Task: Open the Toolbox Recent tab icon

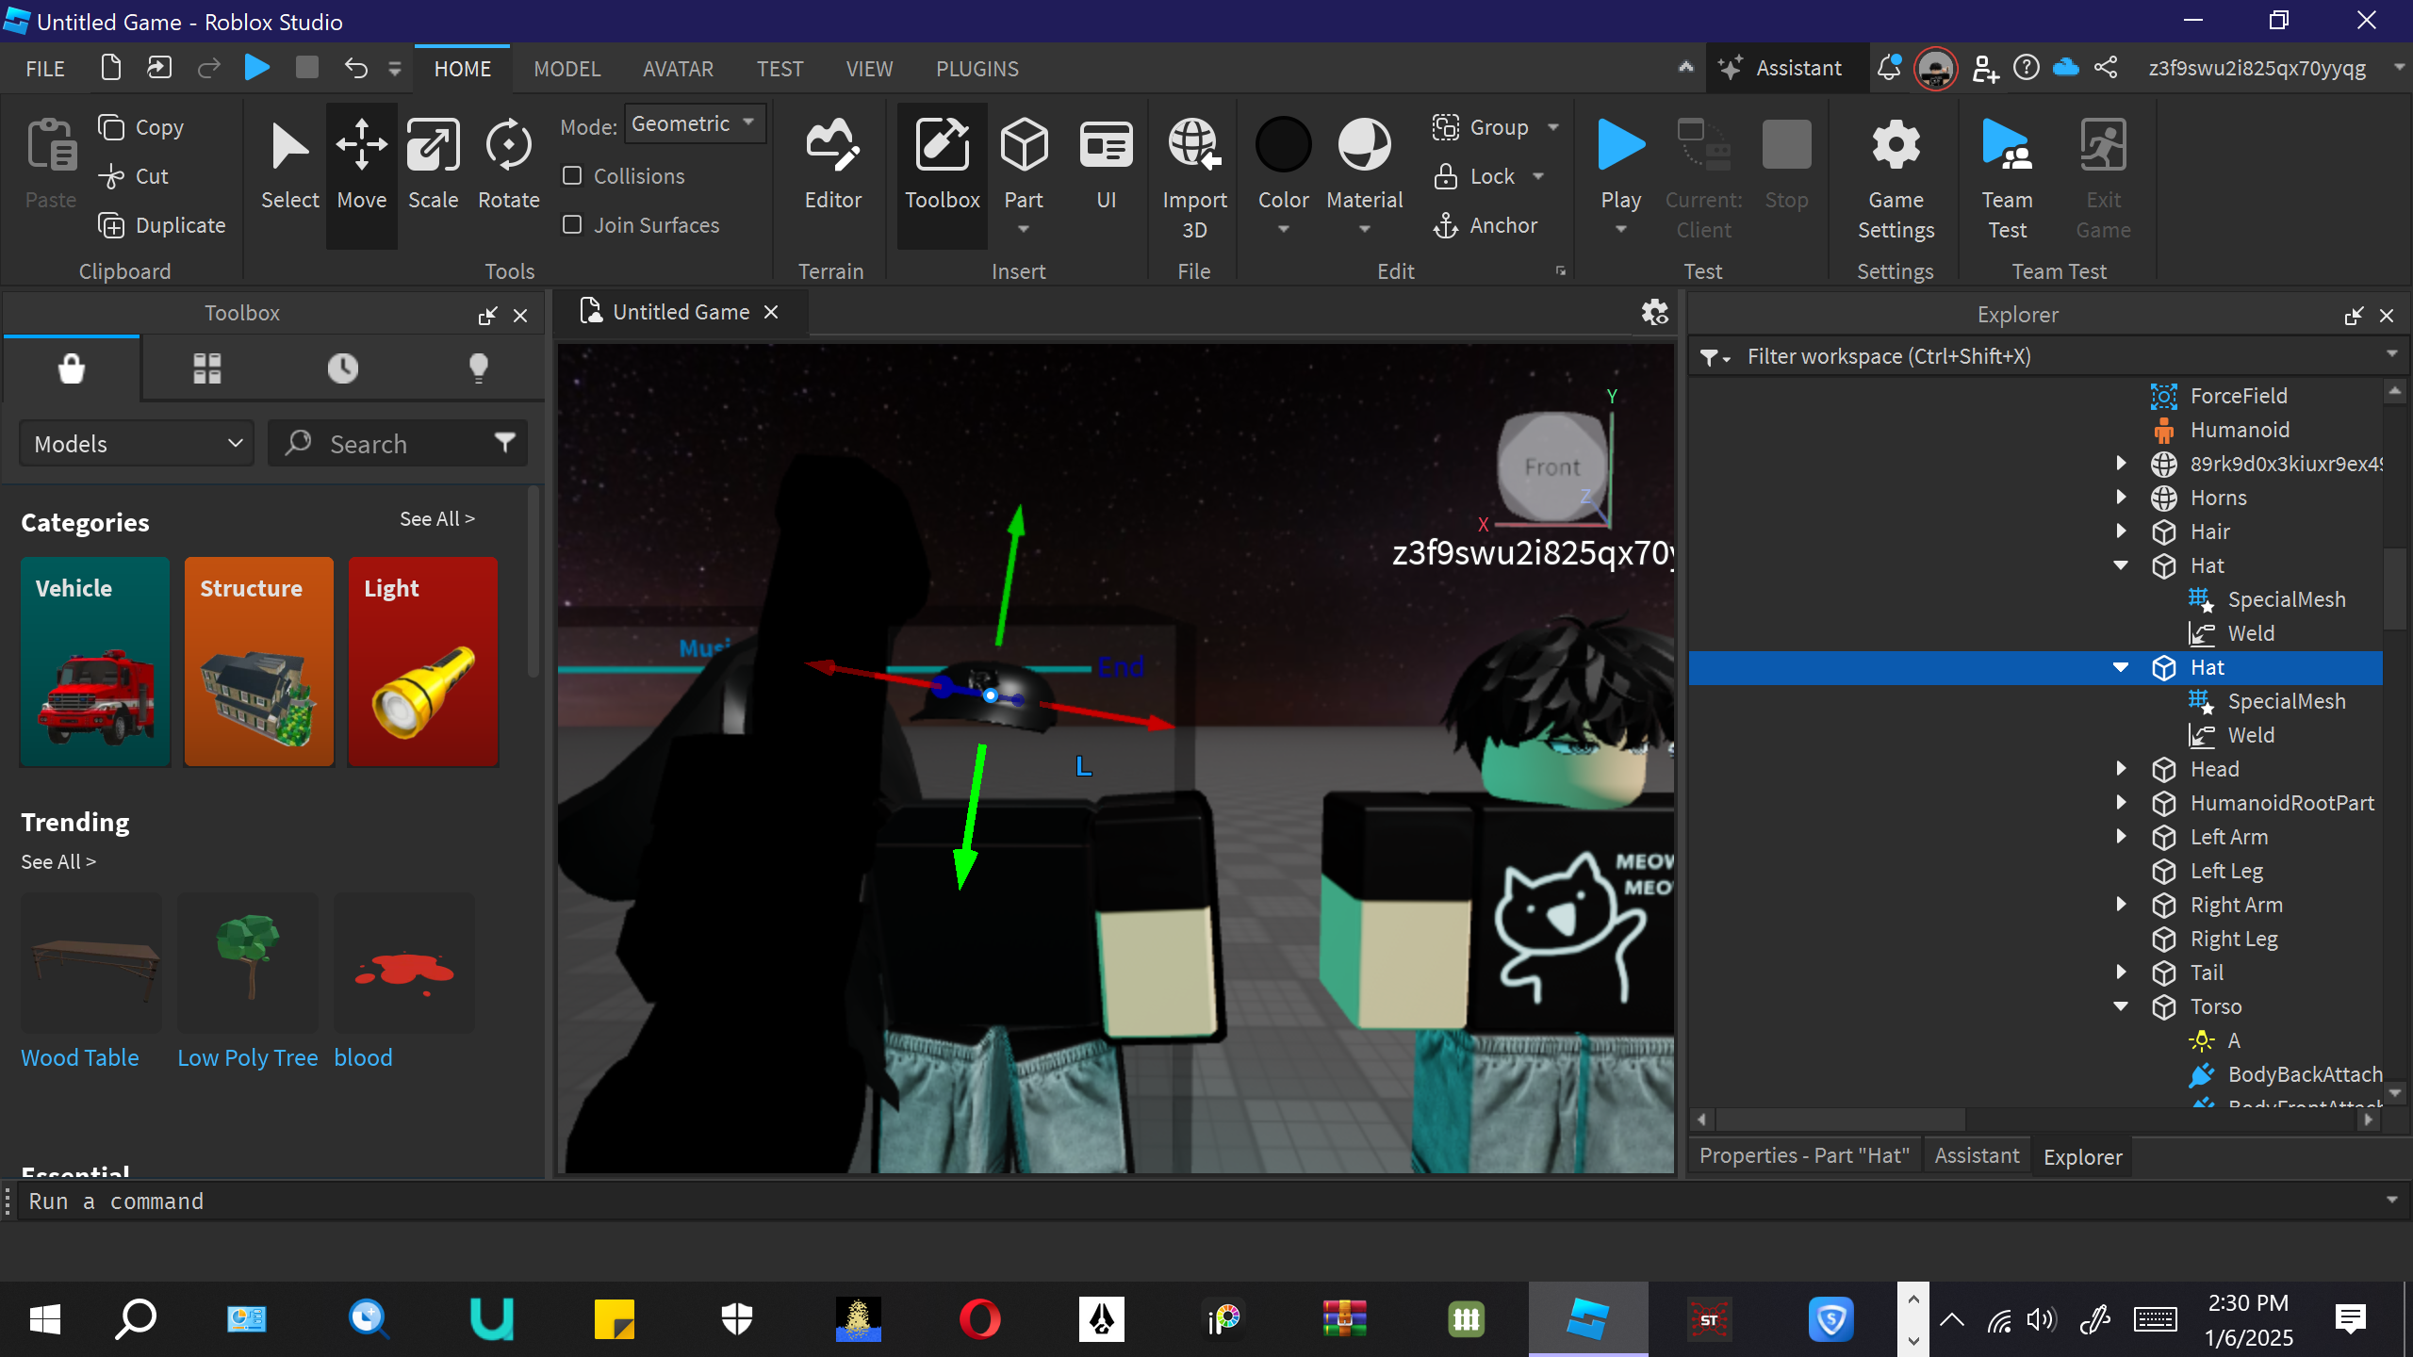Action: (342, 368)
